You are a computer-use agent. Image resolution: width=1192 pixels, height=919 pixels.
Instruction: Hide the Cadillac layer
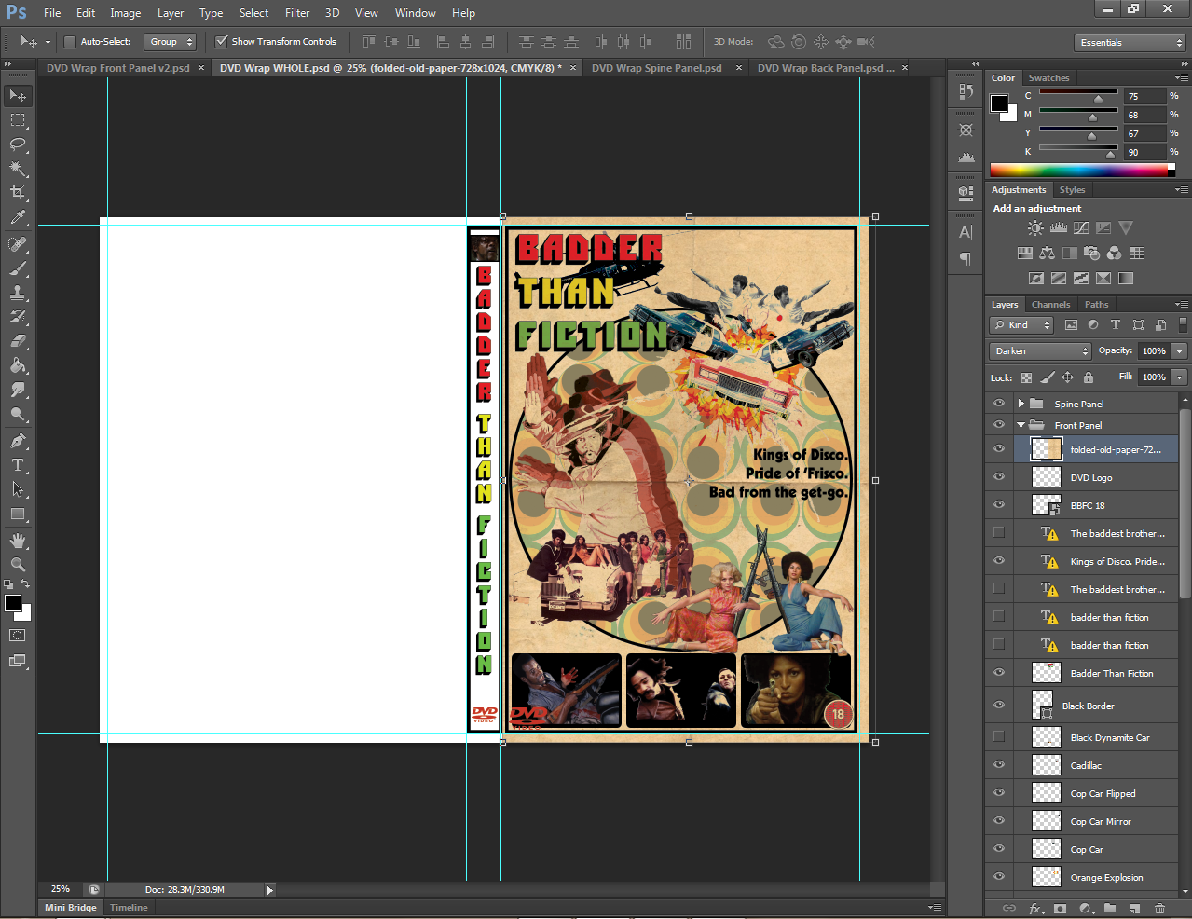click(x=999, y=765)
